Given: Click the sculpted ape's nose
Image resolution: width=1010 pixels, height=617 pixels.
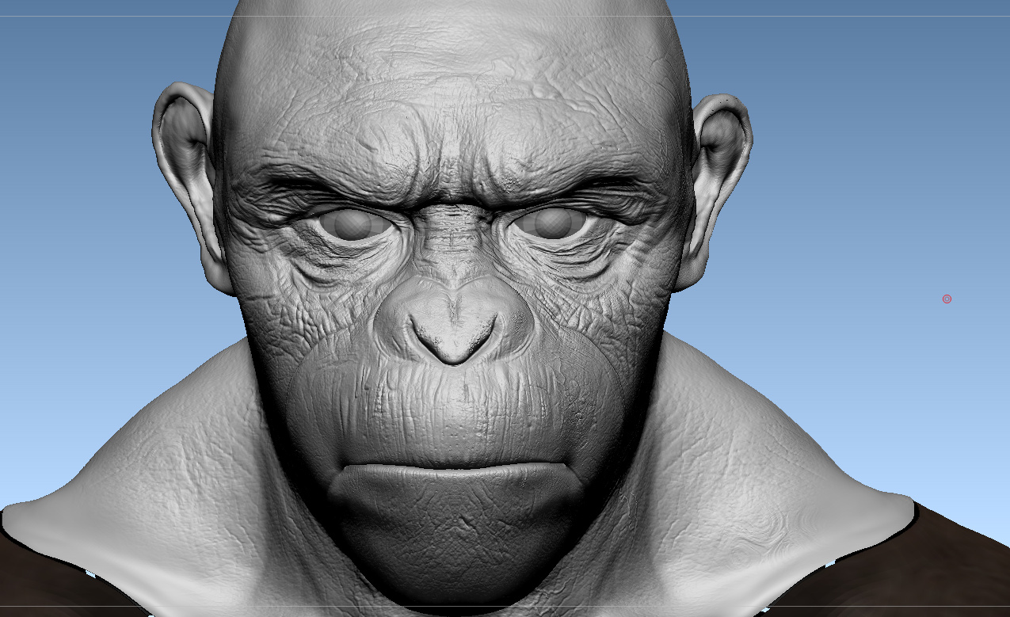Looking at the screenshot, I should (454, 321).
